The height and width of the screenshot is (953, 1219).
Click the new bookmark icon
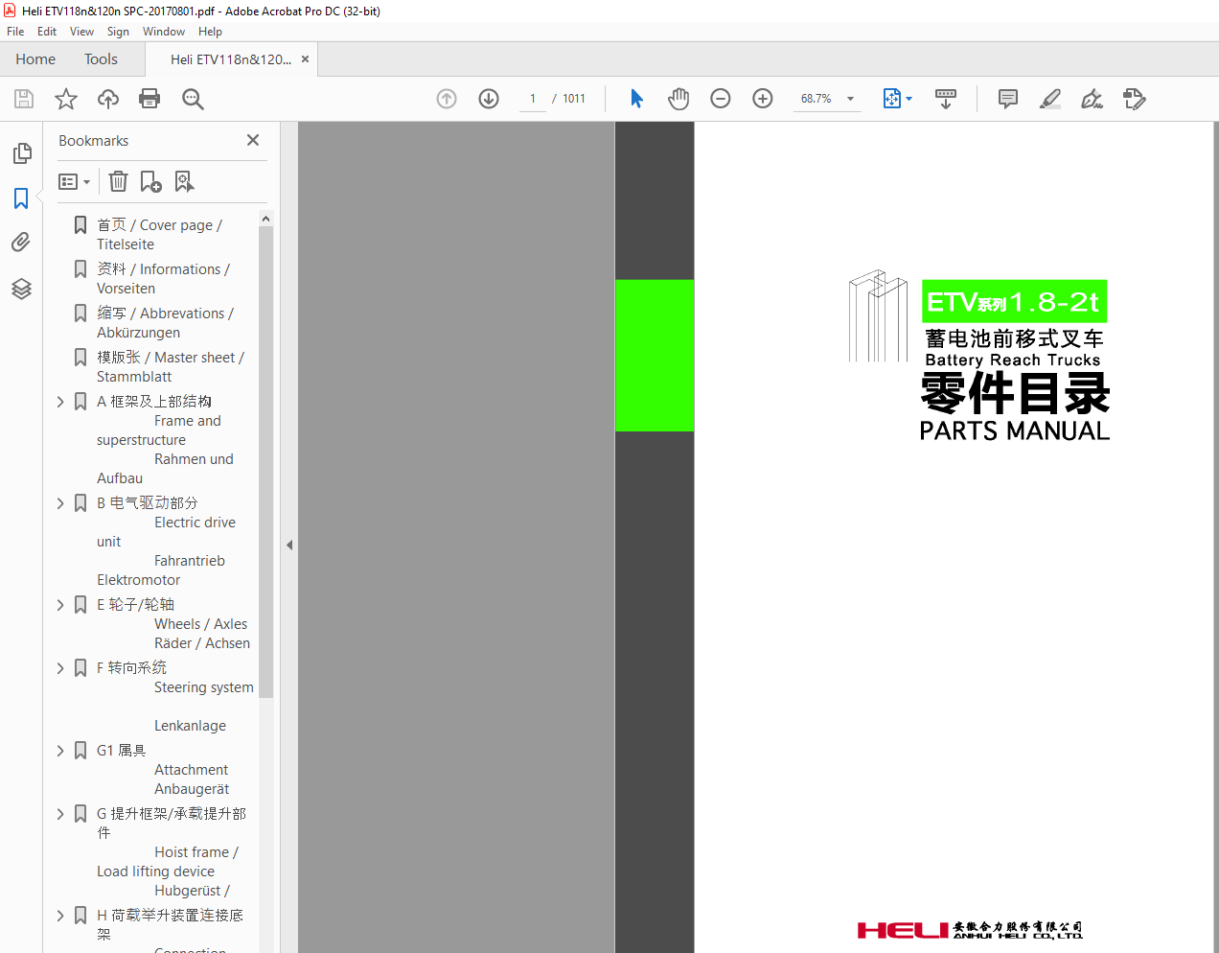150,181
